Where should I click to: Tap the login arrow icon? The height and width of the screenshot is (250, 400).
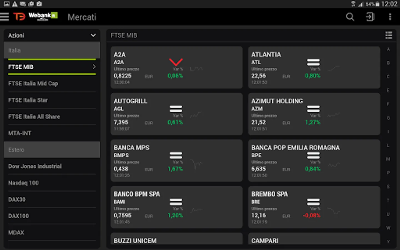(370, 17)
